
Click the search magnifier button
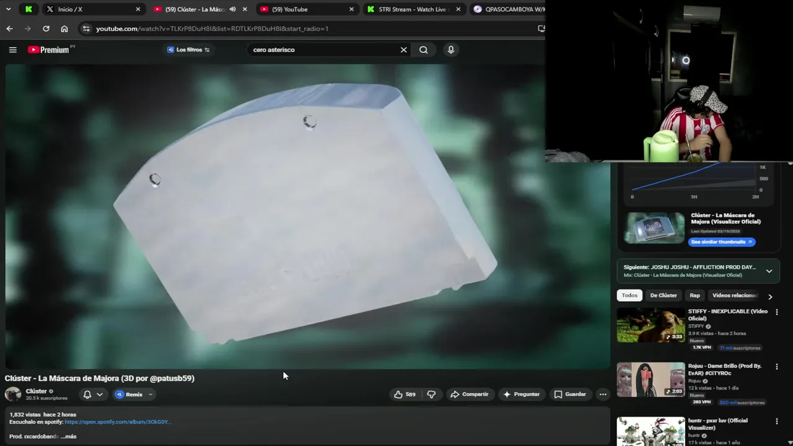click(423, 50)
